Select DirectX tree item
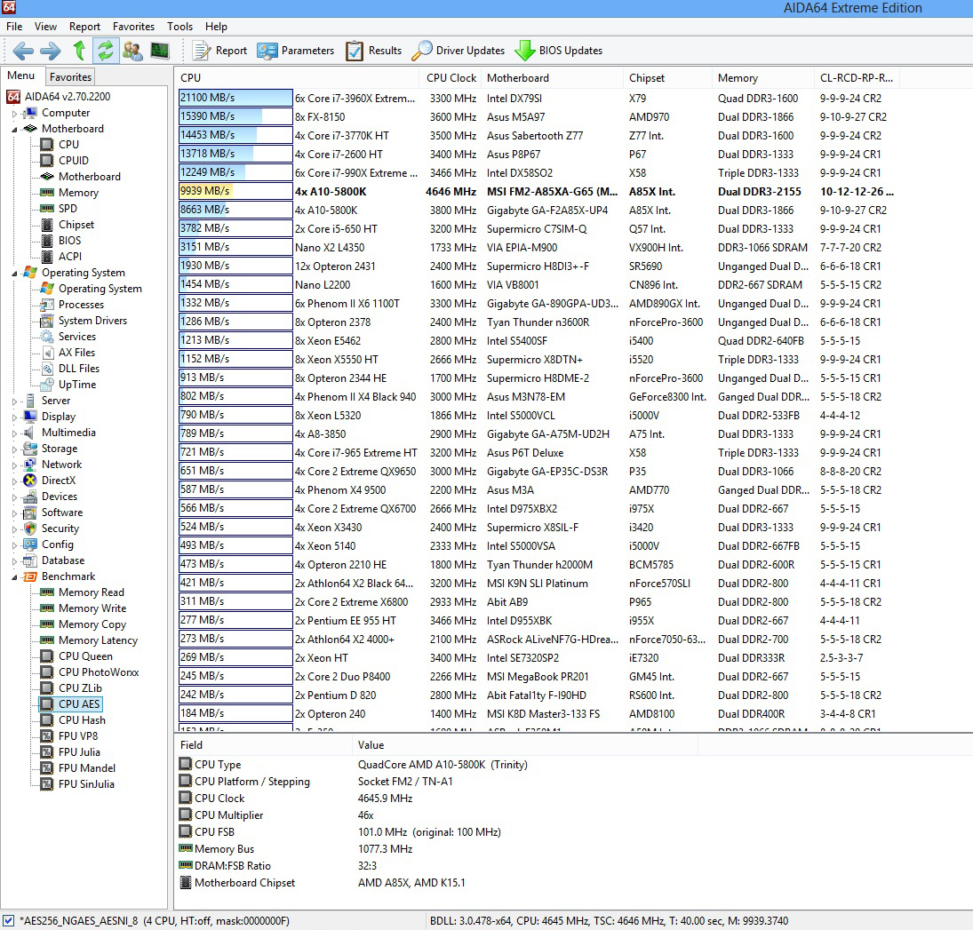 [59, 481]
